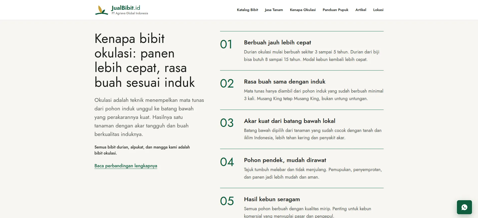
Task: Click the paragraph starting 'Okulasi adalah teknik'
Action: tap(149, 117)
